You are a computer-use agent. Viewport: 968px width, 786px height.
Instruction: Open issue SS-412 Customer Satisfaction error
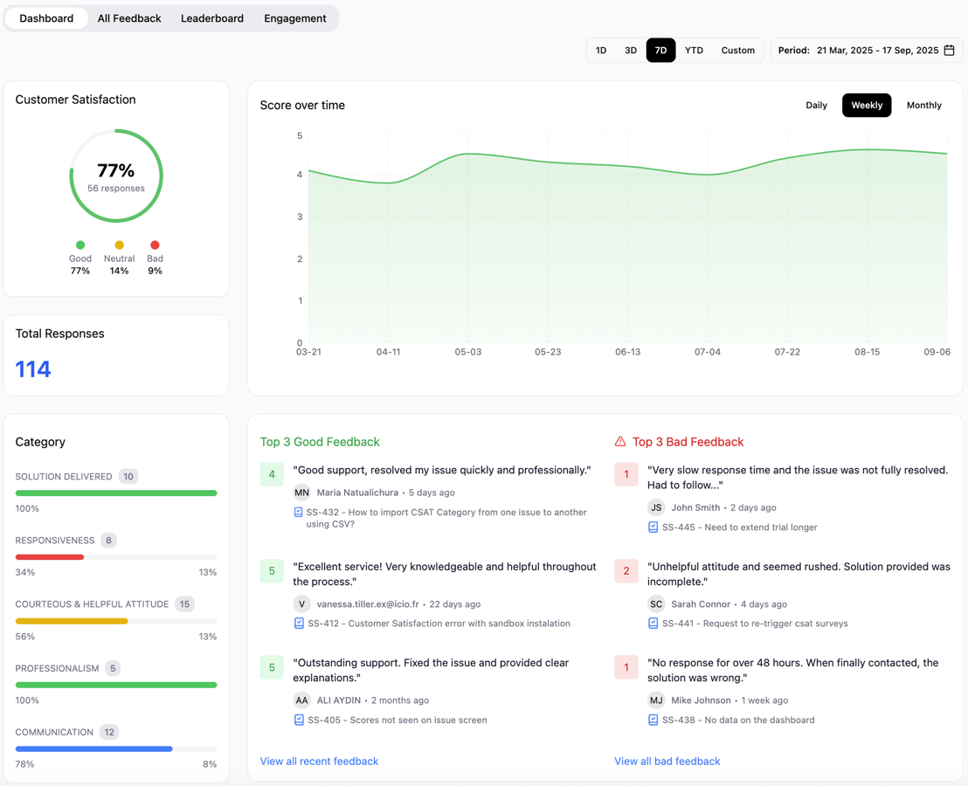(439, 624)
